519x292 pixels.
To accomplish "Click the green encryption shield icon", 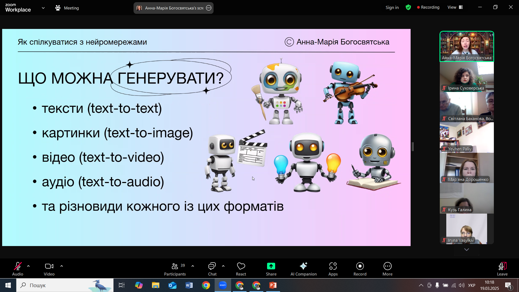I will [x=408, y=8].
